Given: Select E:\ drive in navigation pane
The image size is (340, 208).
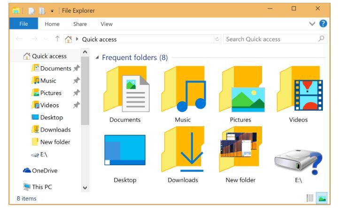Looking at the screenshot, I should tap(39, 154).
